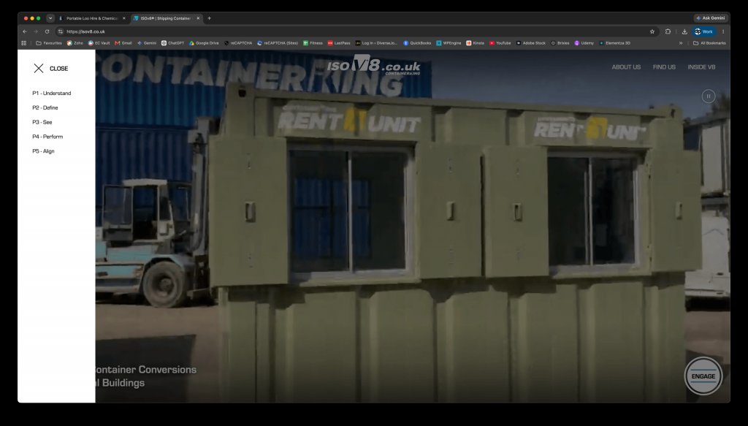Open the Work profile menu
This screenshot has width=748, height=426.
pos(704,31)
